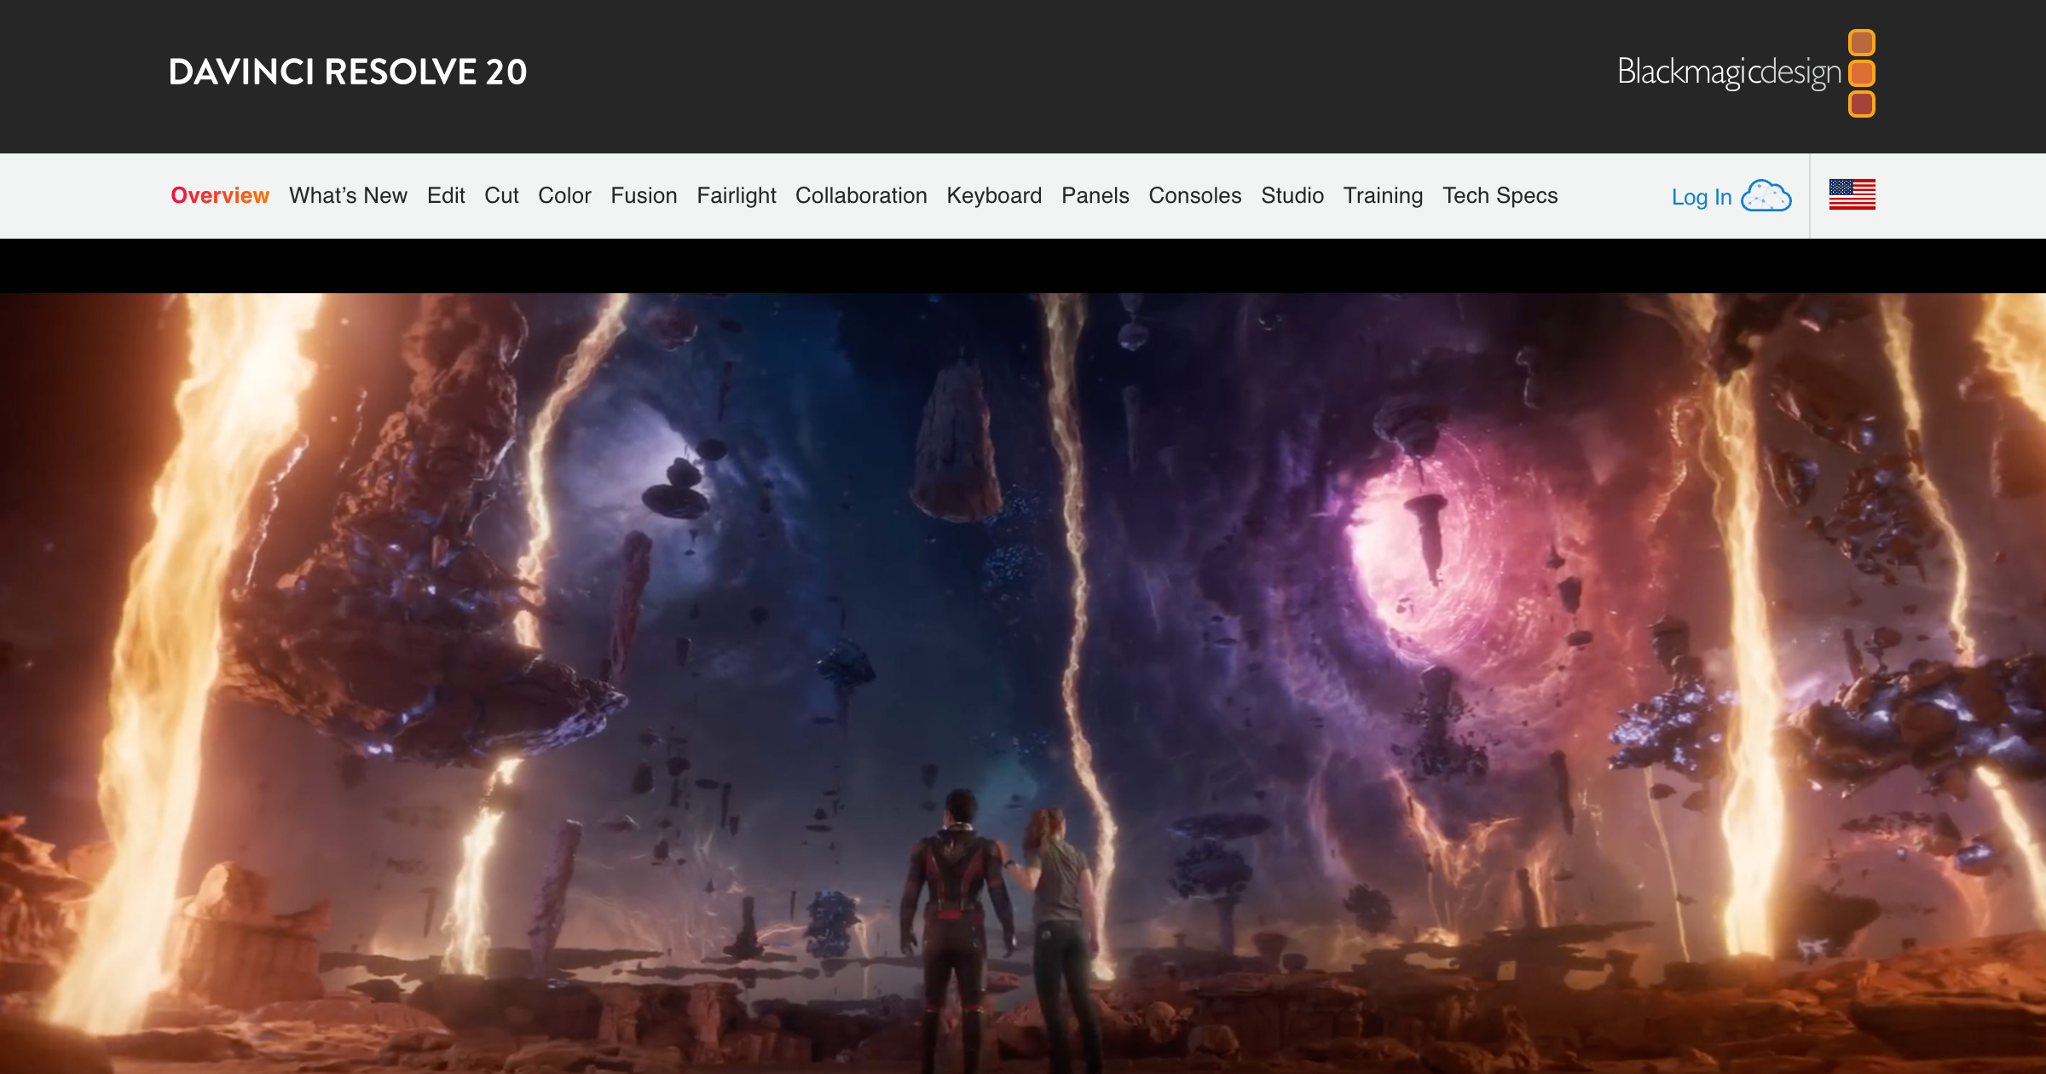The image size is (2046, 1074).
Task: Go to What's New page
Action: tap(348, 195)
